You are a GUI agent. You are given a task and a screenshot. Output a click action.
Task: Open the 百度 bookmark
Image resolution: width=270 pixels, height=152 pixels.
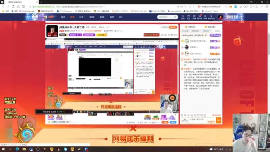pyautogui.click(x=15, y=11)
